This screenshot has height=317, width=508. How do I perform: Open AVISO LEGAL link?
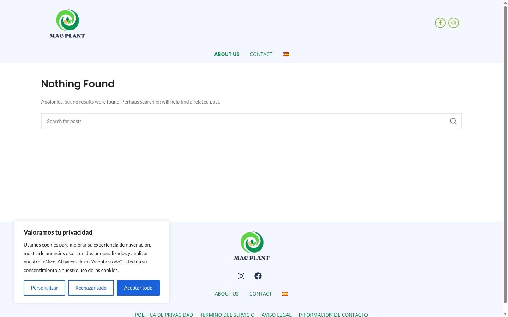[x=277, y=315]
